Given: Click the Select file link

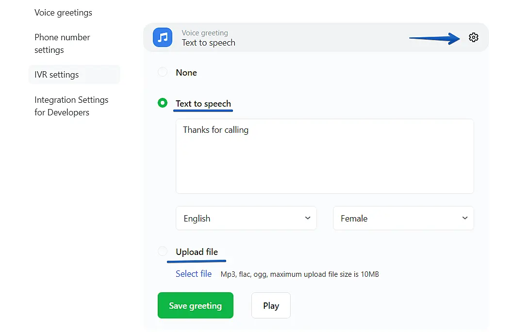Looking at the screenshot, I should (194, 274).
